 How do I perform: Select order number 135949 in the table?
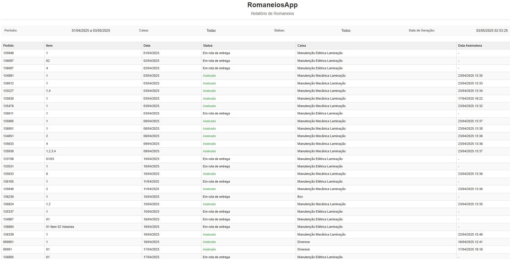pyautogui.click(x=9, y=53)
